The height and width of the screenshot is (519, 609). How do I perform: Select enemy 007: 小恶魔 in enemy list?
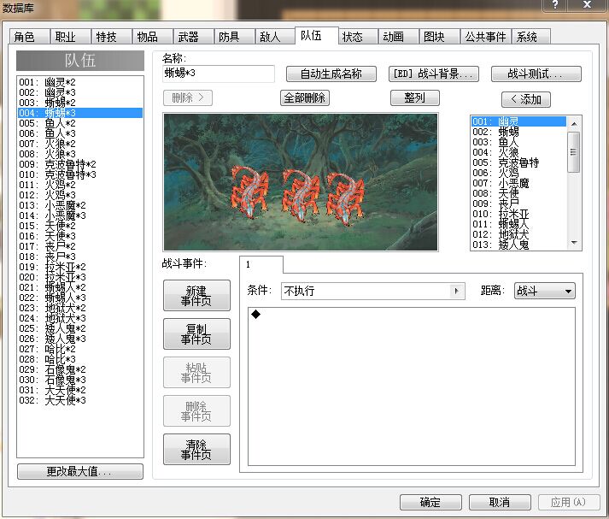click(x=519, y=183)
